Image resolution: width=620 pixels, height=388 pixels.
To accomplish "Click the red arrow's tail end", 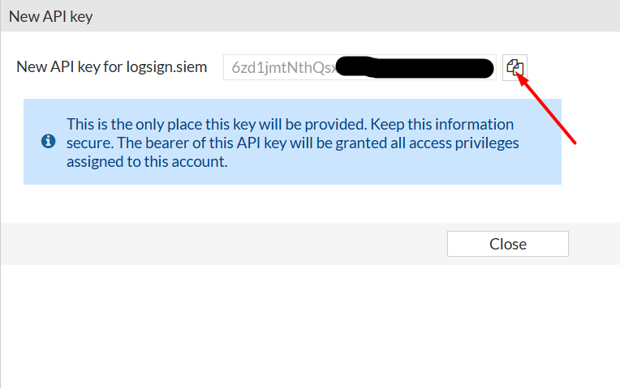I will tap(574, 142).
